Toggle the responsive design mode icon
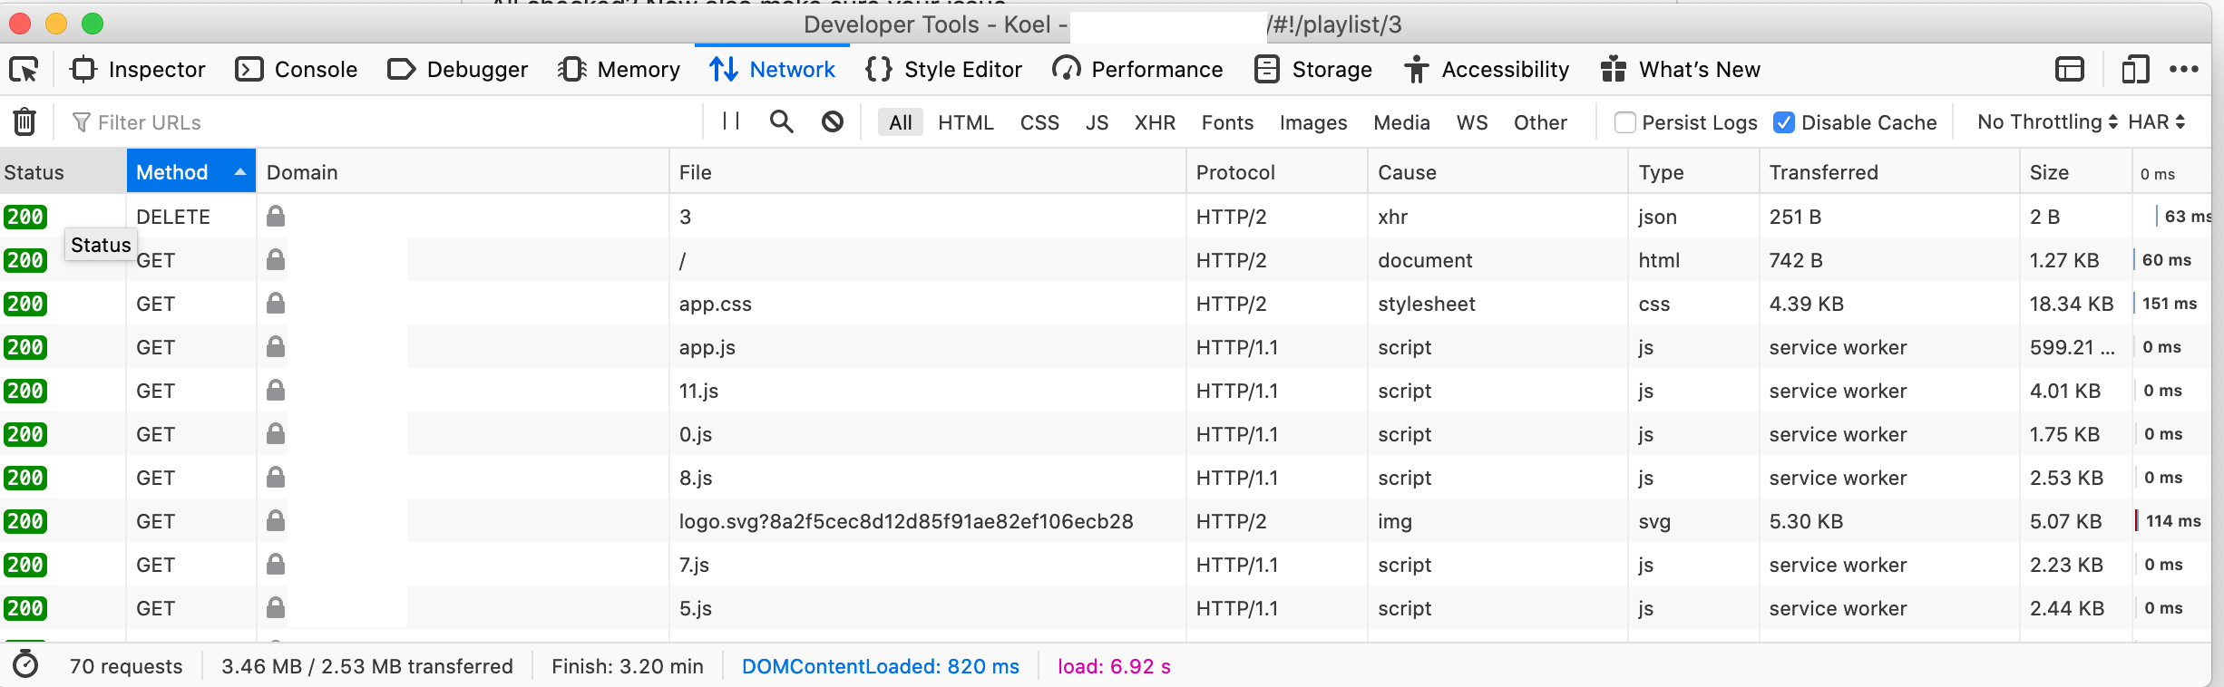 point(2134,70)
